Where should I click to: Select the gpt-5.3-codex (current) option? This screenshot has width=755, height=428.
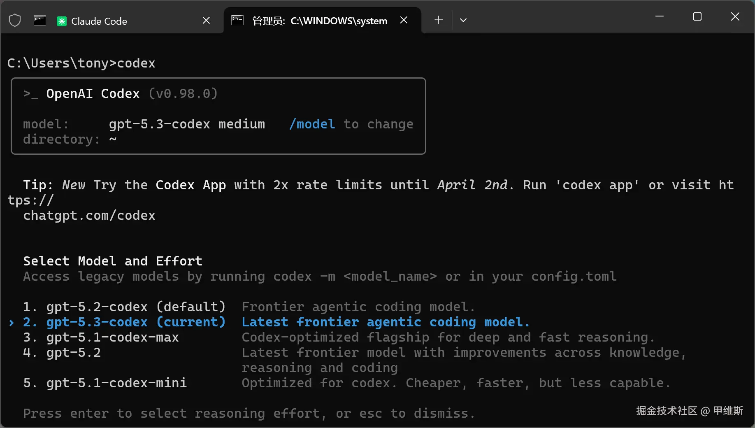[x=135, y=322]
